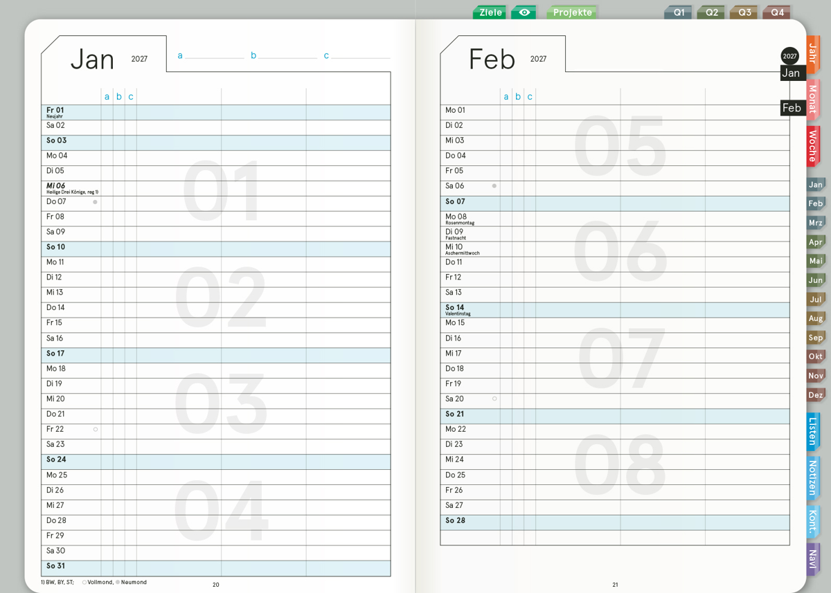
Task: Click the full moon circle on Sa 20
Action: point(494,399)
